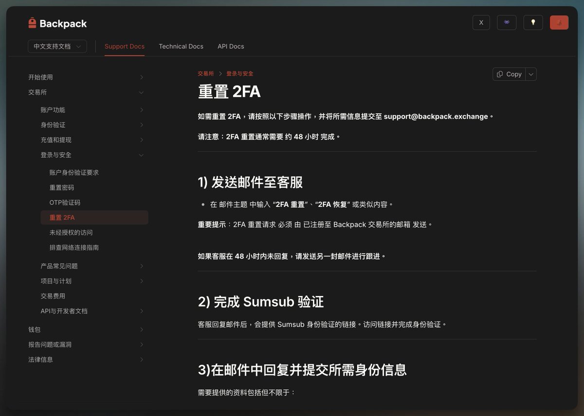Open 重置密码 page in sidebar
This screenshot has width=584, height=416.
click(x=62, y=187)
